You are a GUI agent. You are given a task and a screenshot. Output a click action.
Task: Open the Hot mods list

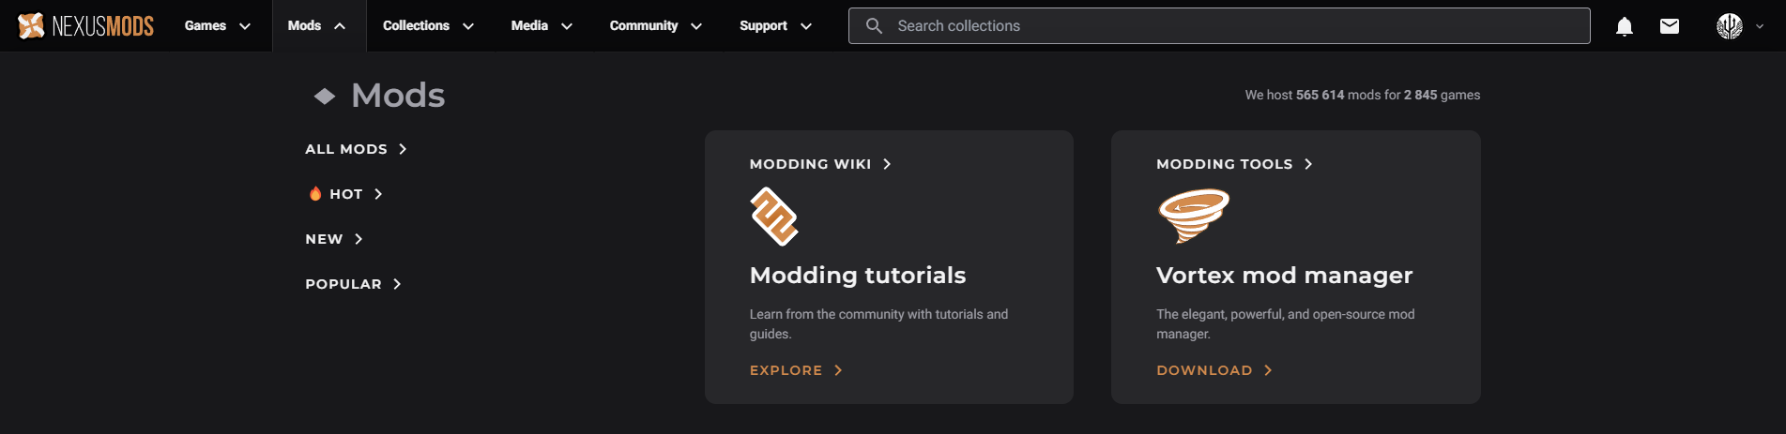(345, 194)
